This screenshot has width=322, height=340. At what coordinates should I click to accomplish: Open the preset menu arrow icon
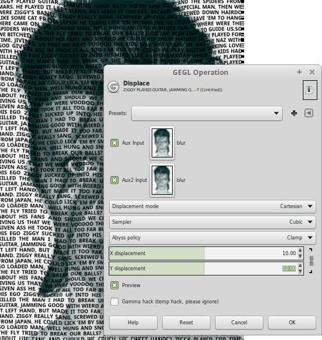pyautogui.click(x=309, y=113)
